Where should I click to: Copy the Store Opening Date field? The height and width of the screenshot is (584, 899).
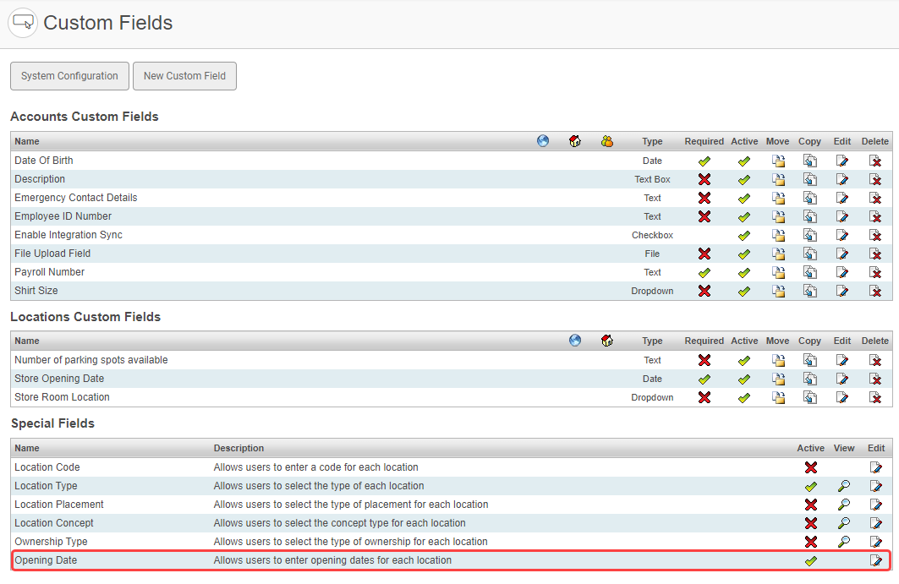tap(809, 379)
